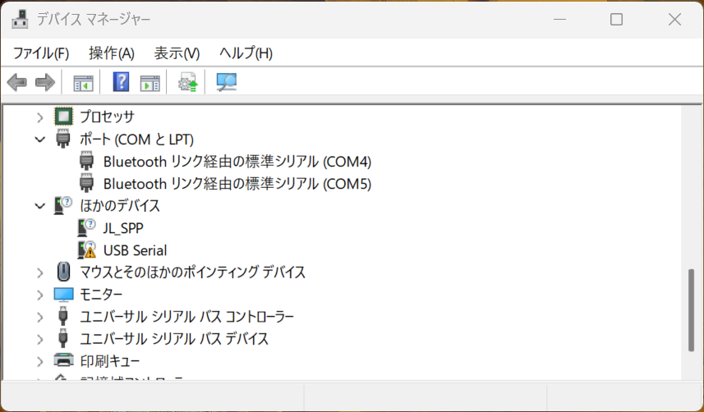
Task: Click the vertical scrollbar thumb
Action: [691, 310]
